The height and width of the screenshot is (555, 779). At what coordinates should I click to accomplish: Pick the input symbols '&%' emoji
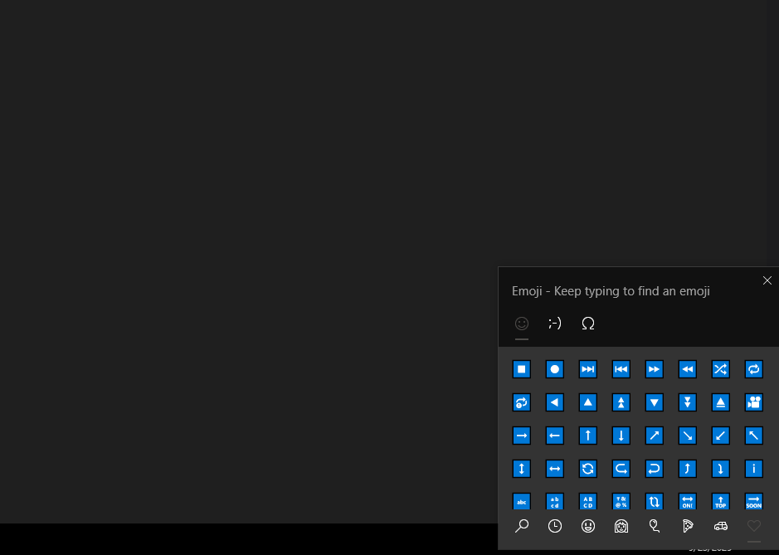click(x=621, y=501)
